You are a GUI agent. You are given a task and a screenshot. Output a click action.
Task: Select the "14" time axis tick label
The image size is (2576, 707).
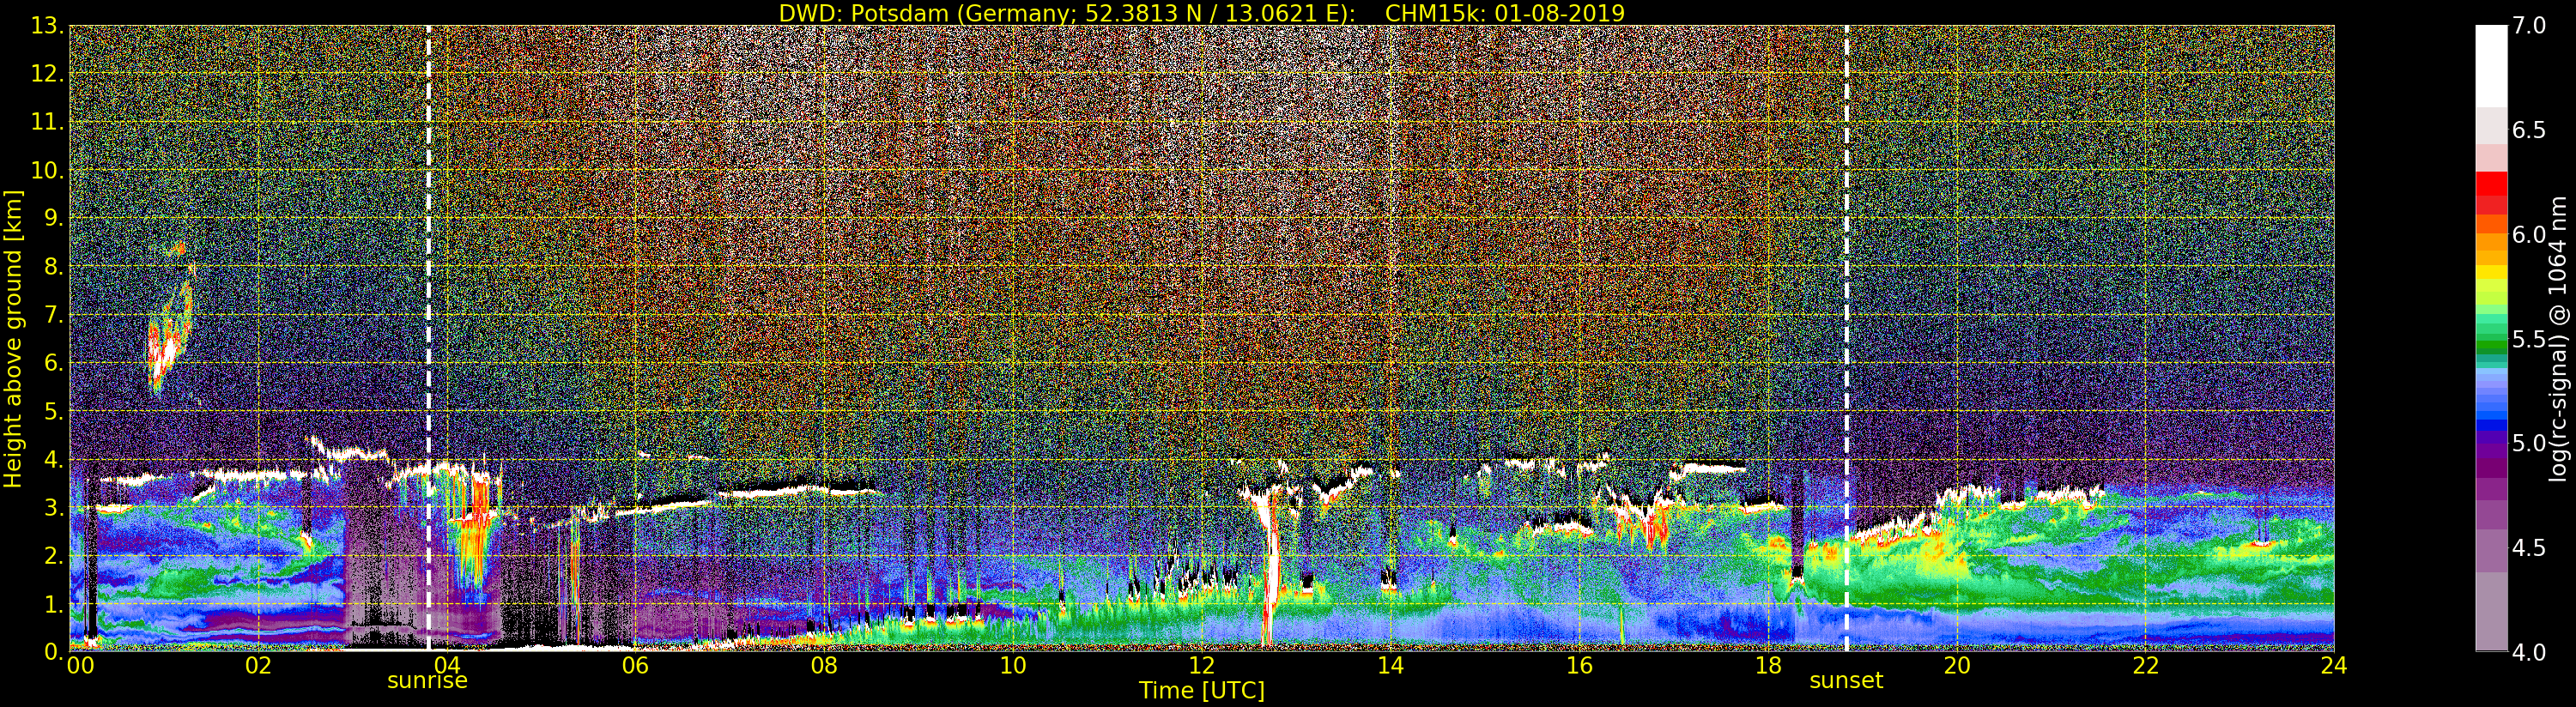point(1390,665)
